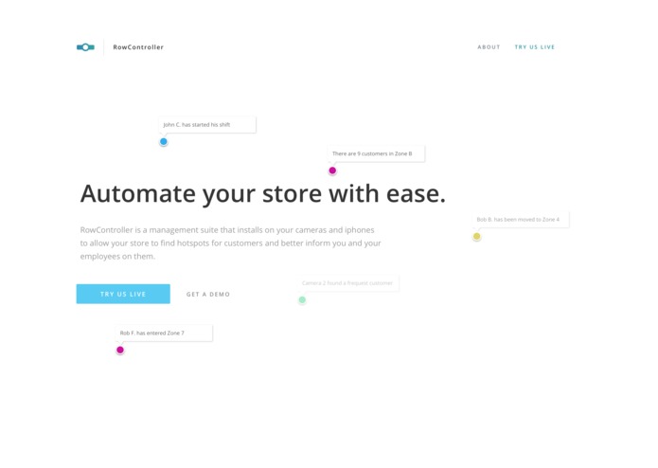Click the RowController logo icon
The image size is (658, 468).
point(85,47)
